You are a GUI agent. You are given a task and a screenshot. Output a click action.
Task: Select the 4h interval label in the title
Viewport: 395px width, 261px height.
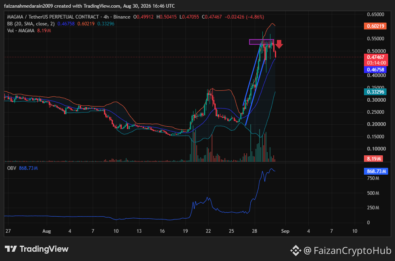tap(106, 17)
